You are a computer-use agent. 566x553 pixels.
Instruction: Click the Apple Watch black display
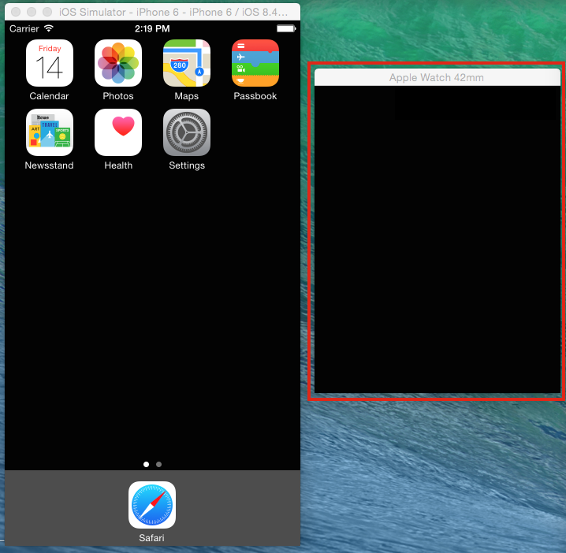(x=438, y=239)
